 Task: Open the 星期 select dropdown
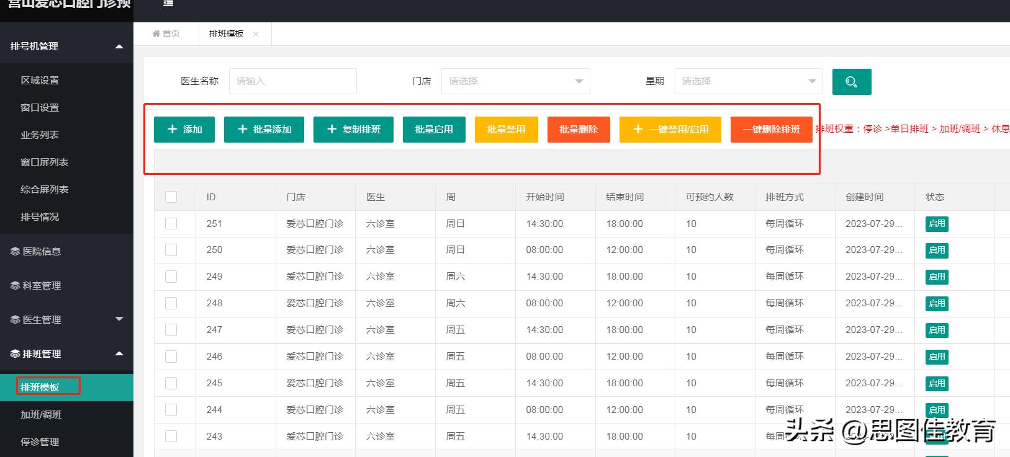point(749,81)
